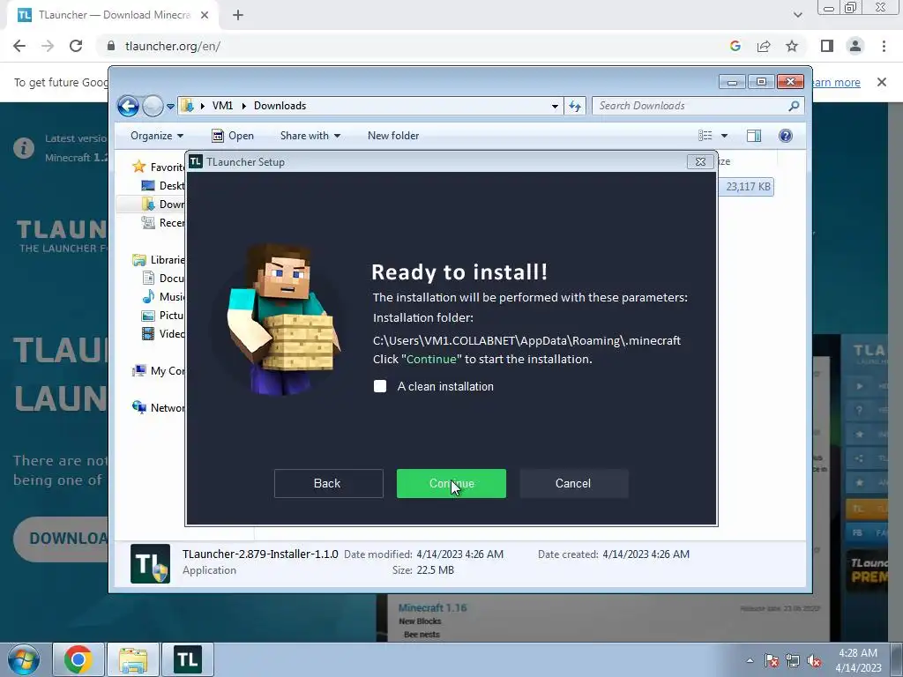903x677 pixels.
Task: Click the green Continue button
Action: [x=451, y=483]
